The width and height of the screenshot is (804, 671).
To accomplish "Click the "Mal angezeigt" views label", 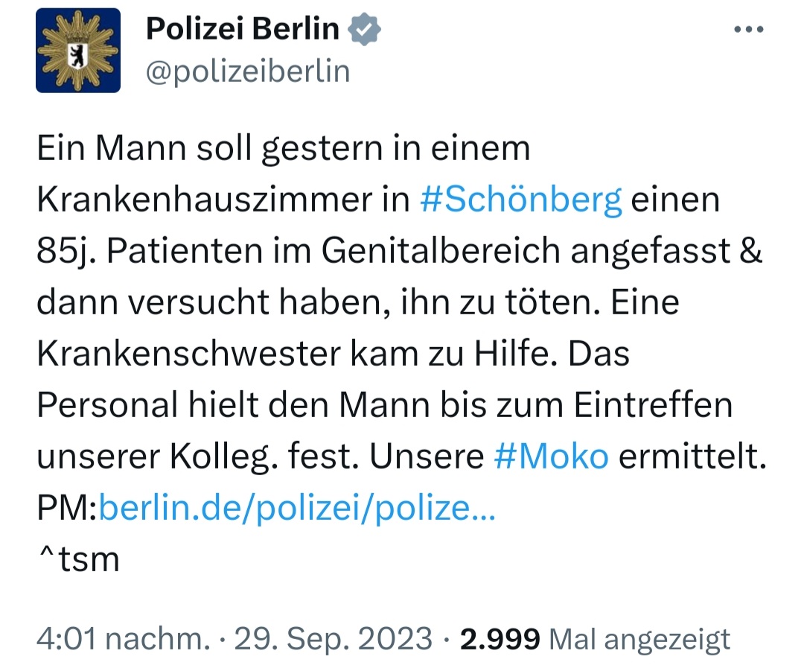I will point(639,639).
